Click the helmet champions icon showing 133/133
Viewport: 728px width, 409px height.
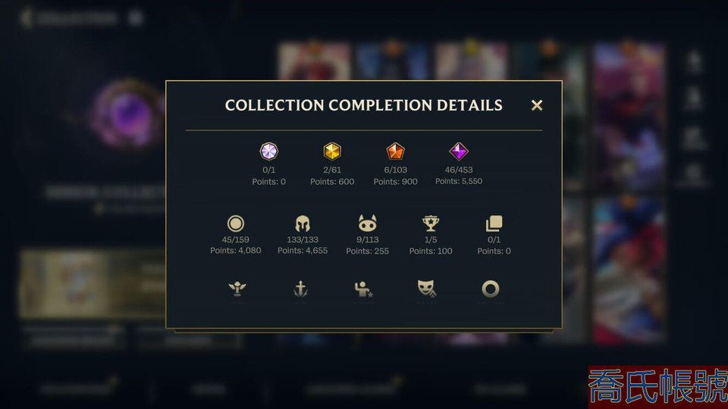(303, 223)
